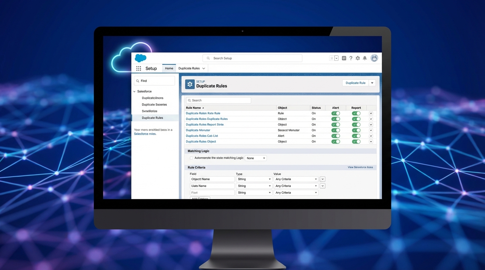This screenshot has height=270, width=485.
Task: Click the user avatar in the top right
Action: pos(374,58)
